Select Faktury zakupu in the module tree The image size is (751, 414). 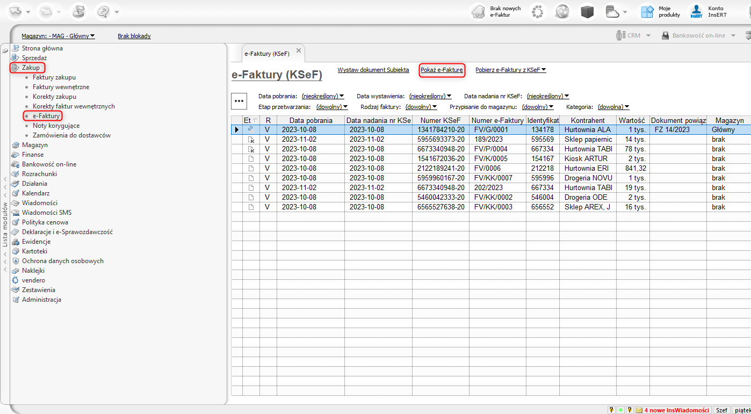coord(54,77)
